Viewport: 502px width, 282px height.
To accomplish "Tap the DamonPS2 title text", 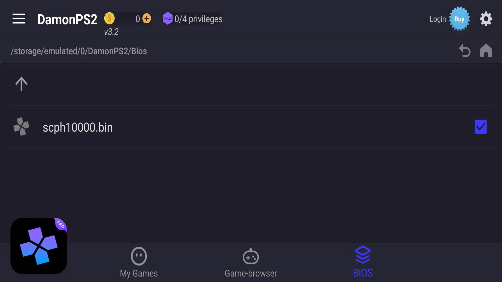I will pos(67,19).
